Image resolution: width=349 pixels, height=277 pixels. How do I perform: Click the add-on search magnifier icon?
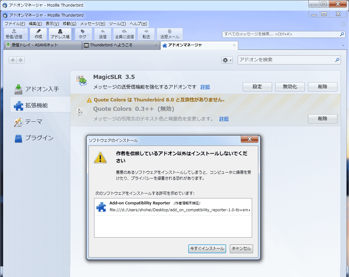337,60
